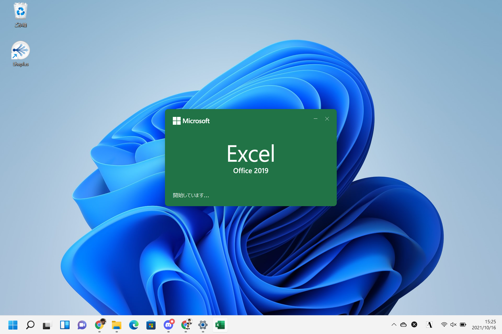Launch Google Chrome from the taskbar
The height and width of the screenshot is (334, 502).
(99, 325)
